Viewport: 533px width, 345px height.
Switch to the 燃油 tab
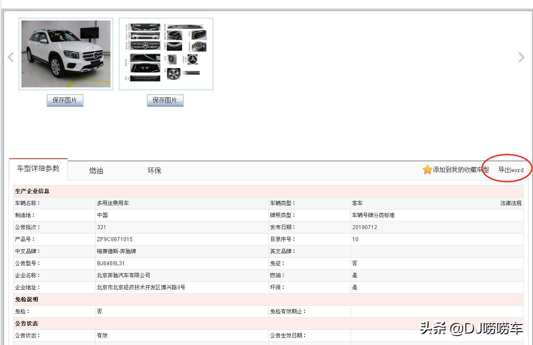tap(96, 171)
